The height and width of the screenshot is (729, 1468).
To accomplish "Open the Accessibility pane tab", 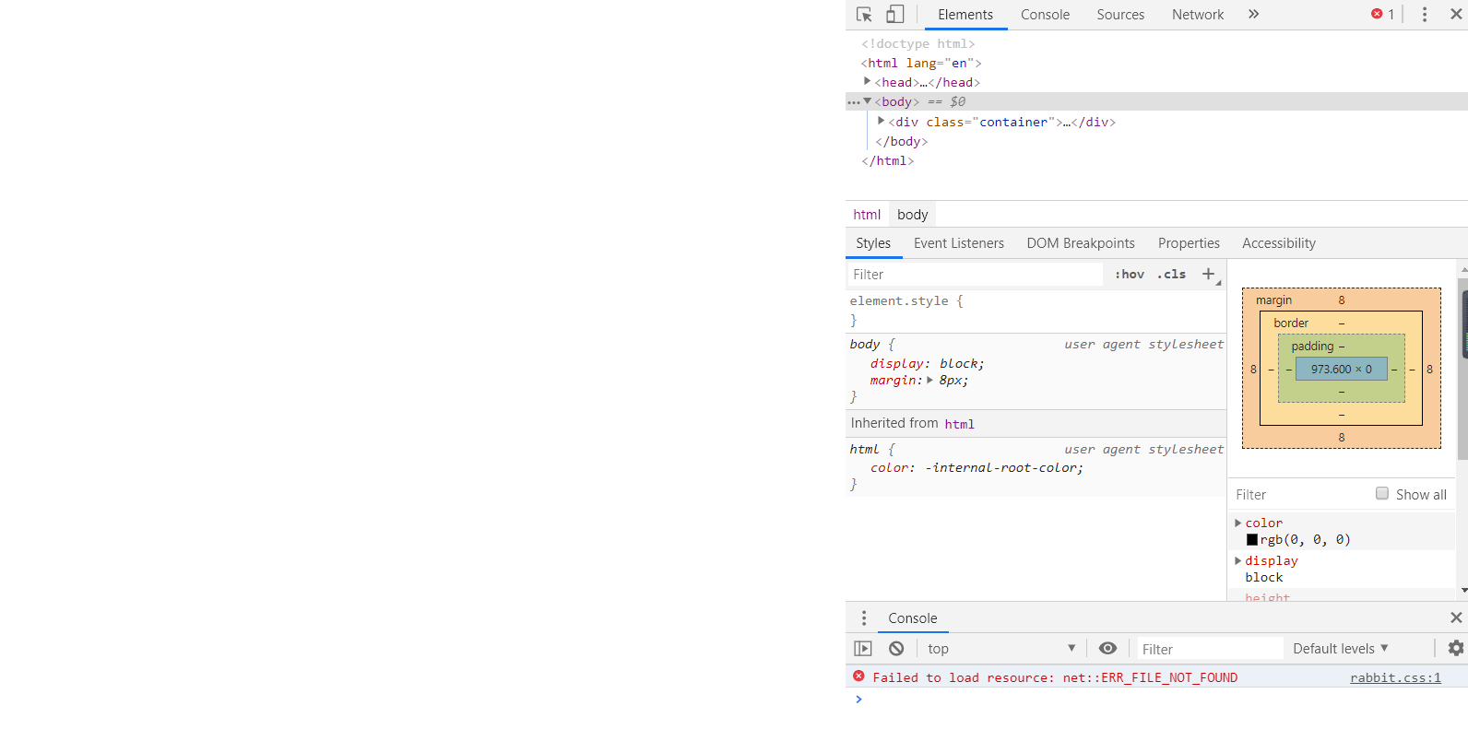I will (x=1279, y=243).
